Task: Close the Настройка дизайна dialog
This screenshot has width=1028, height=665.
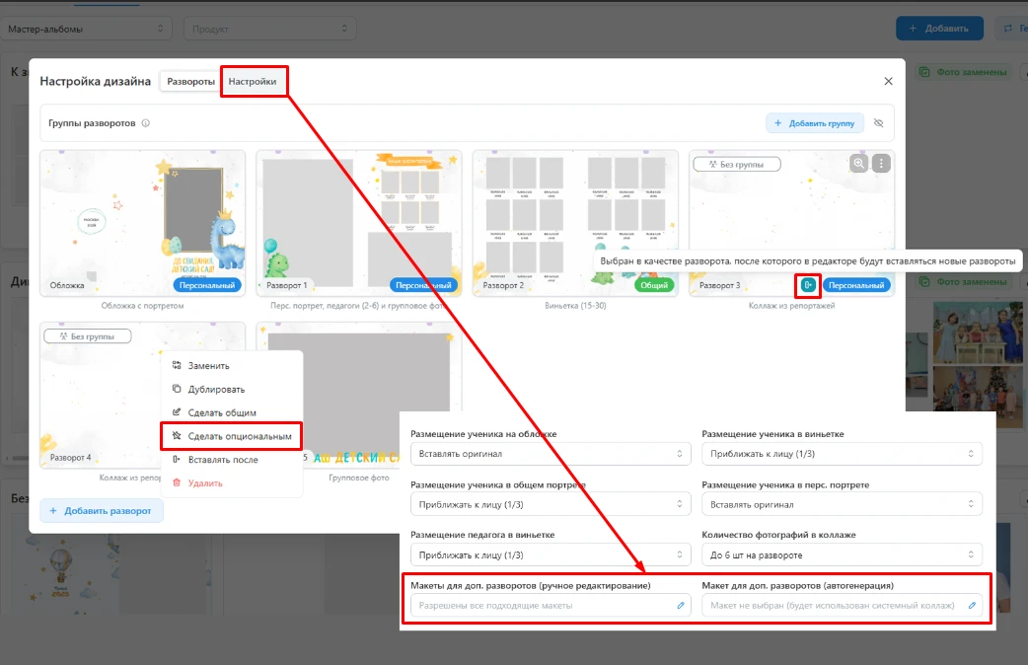Action: tap(888, 81)
